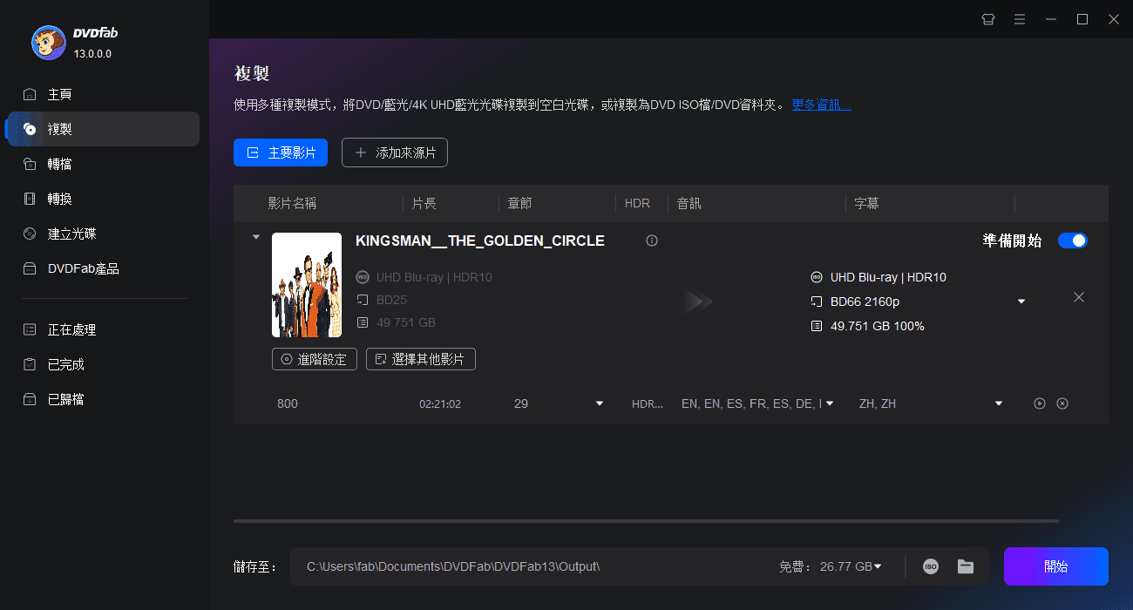Click the 字幕 column header
Image resolution: width=1133 pixels, height=610 pixels.
pyautogui.click(x=866, y=203)
